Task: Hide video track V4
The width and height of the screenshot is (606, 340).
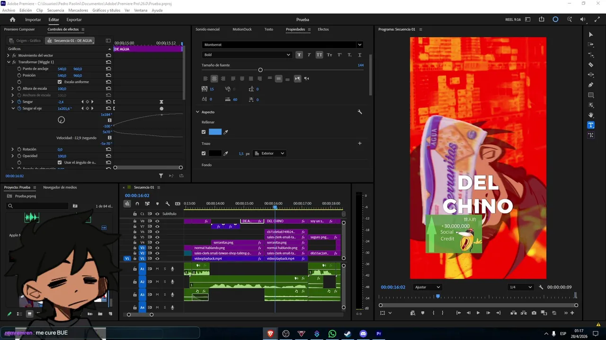Action: pos(157,242)
